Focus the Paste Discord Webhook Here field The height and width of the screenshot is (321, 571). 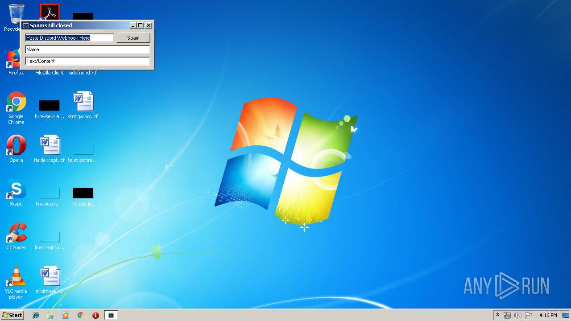(70, 38)
